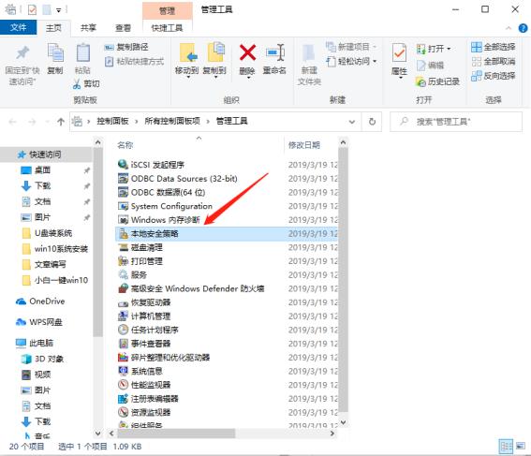Expand the address bar history dropdown

(352, 122)
